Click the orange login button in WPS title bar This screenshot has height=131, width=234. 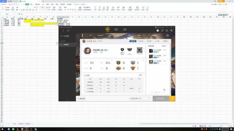coord(221,1)
